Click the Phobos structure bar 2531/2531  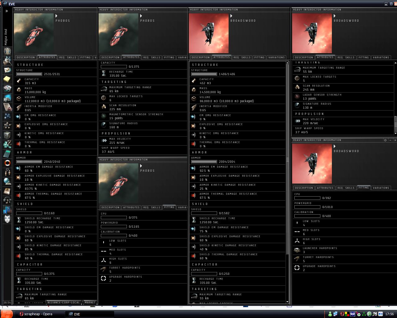point(29,74)
